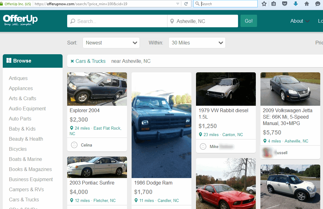Image resolution: width=323 pixels, height=209 pixels.
Task: Open the bookmarks list icon
Action: pyautogui.click(x=274, y=4)
